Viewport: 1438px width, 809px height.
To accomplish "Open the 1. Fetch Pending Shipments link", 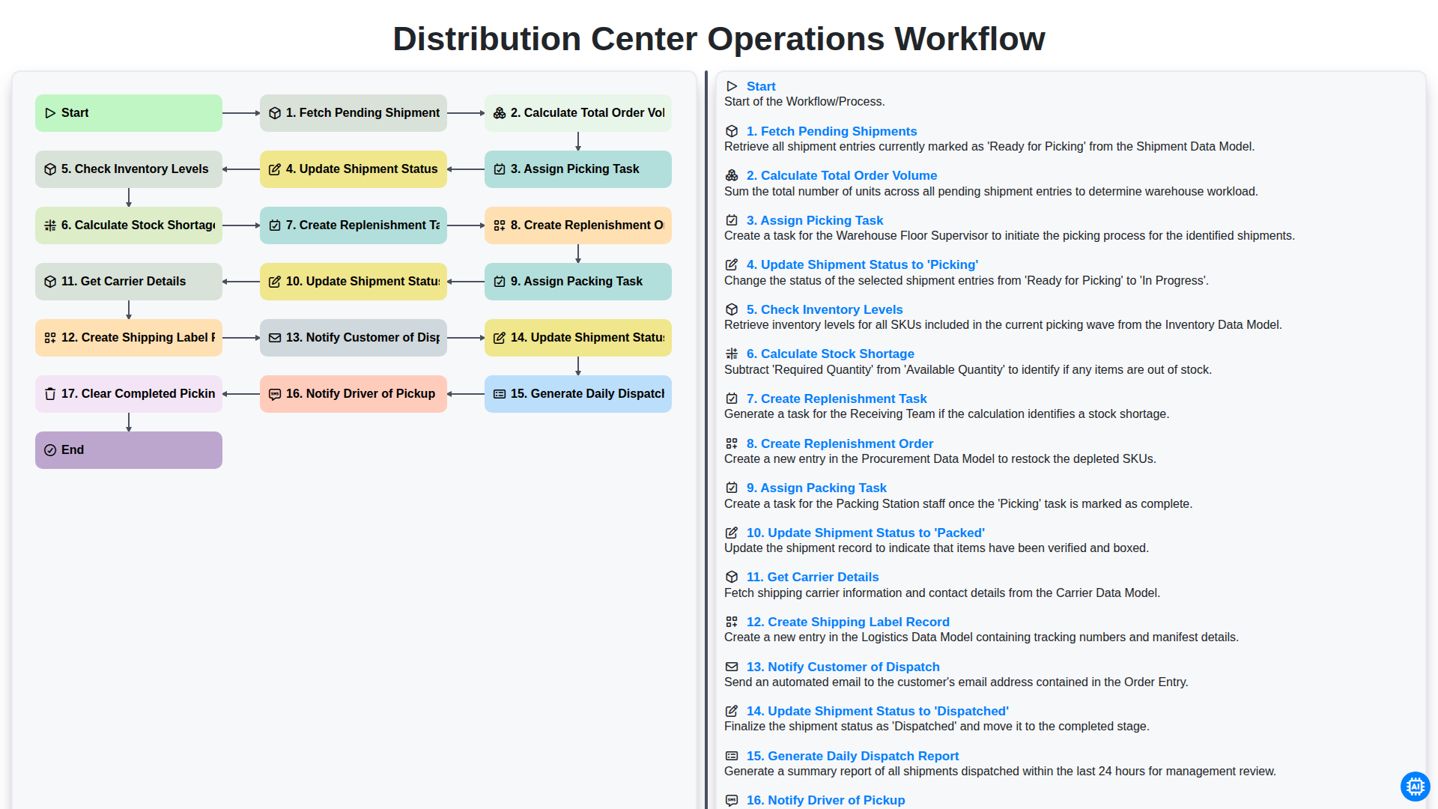I will 831,132.
